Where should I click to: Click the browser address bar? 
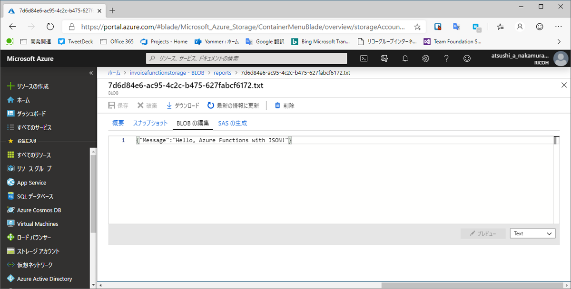click(243, 27)
